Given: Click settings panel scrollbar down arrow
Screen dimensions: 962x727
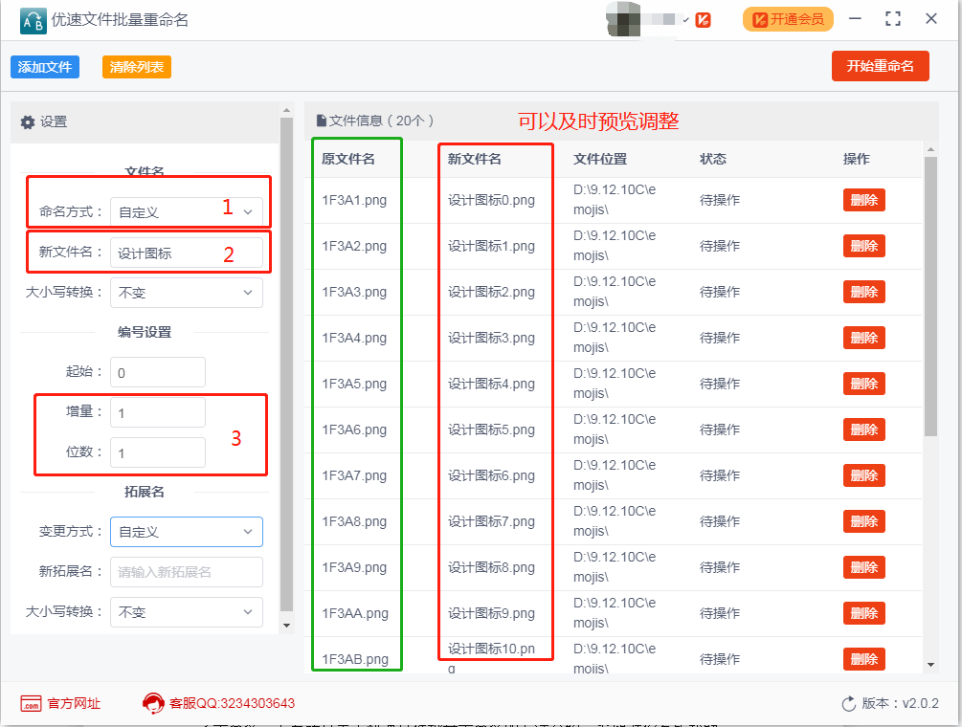Looking at the screenshot, I should pyautogui.click(x=286, y=626).
